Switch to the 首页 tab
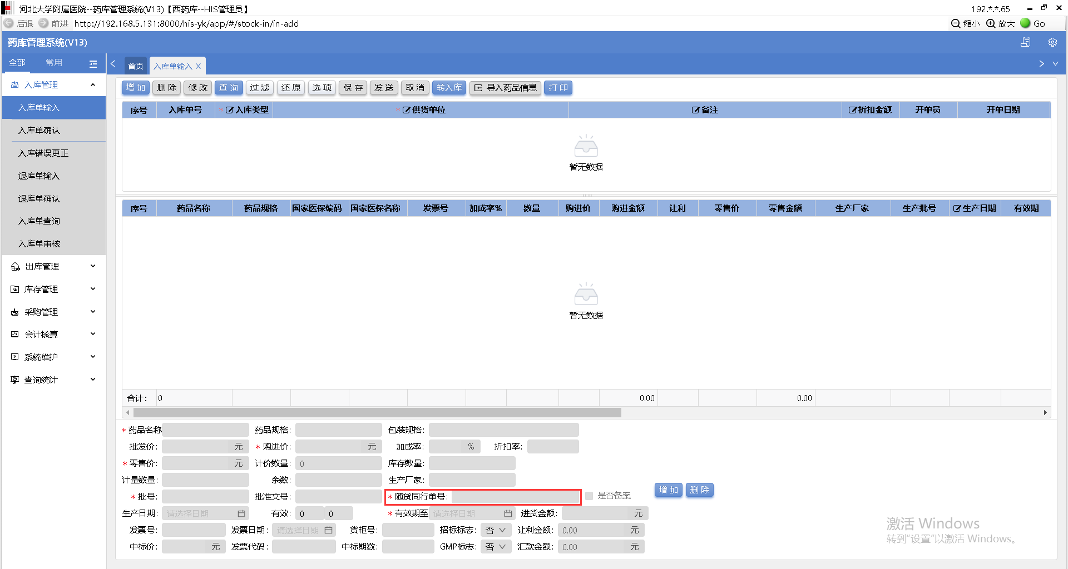This screenshot has width=1068, height=569. (x=136, y=66)
